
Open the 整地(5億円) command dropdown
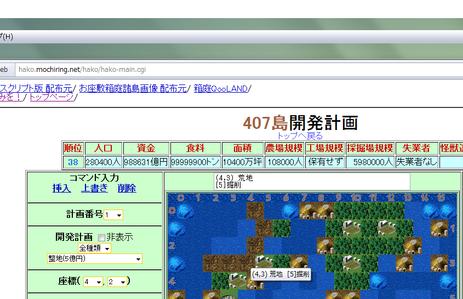[x=94, y=259]
